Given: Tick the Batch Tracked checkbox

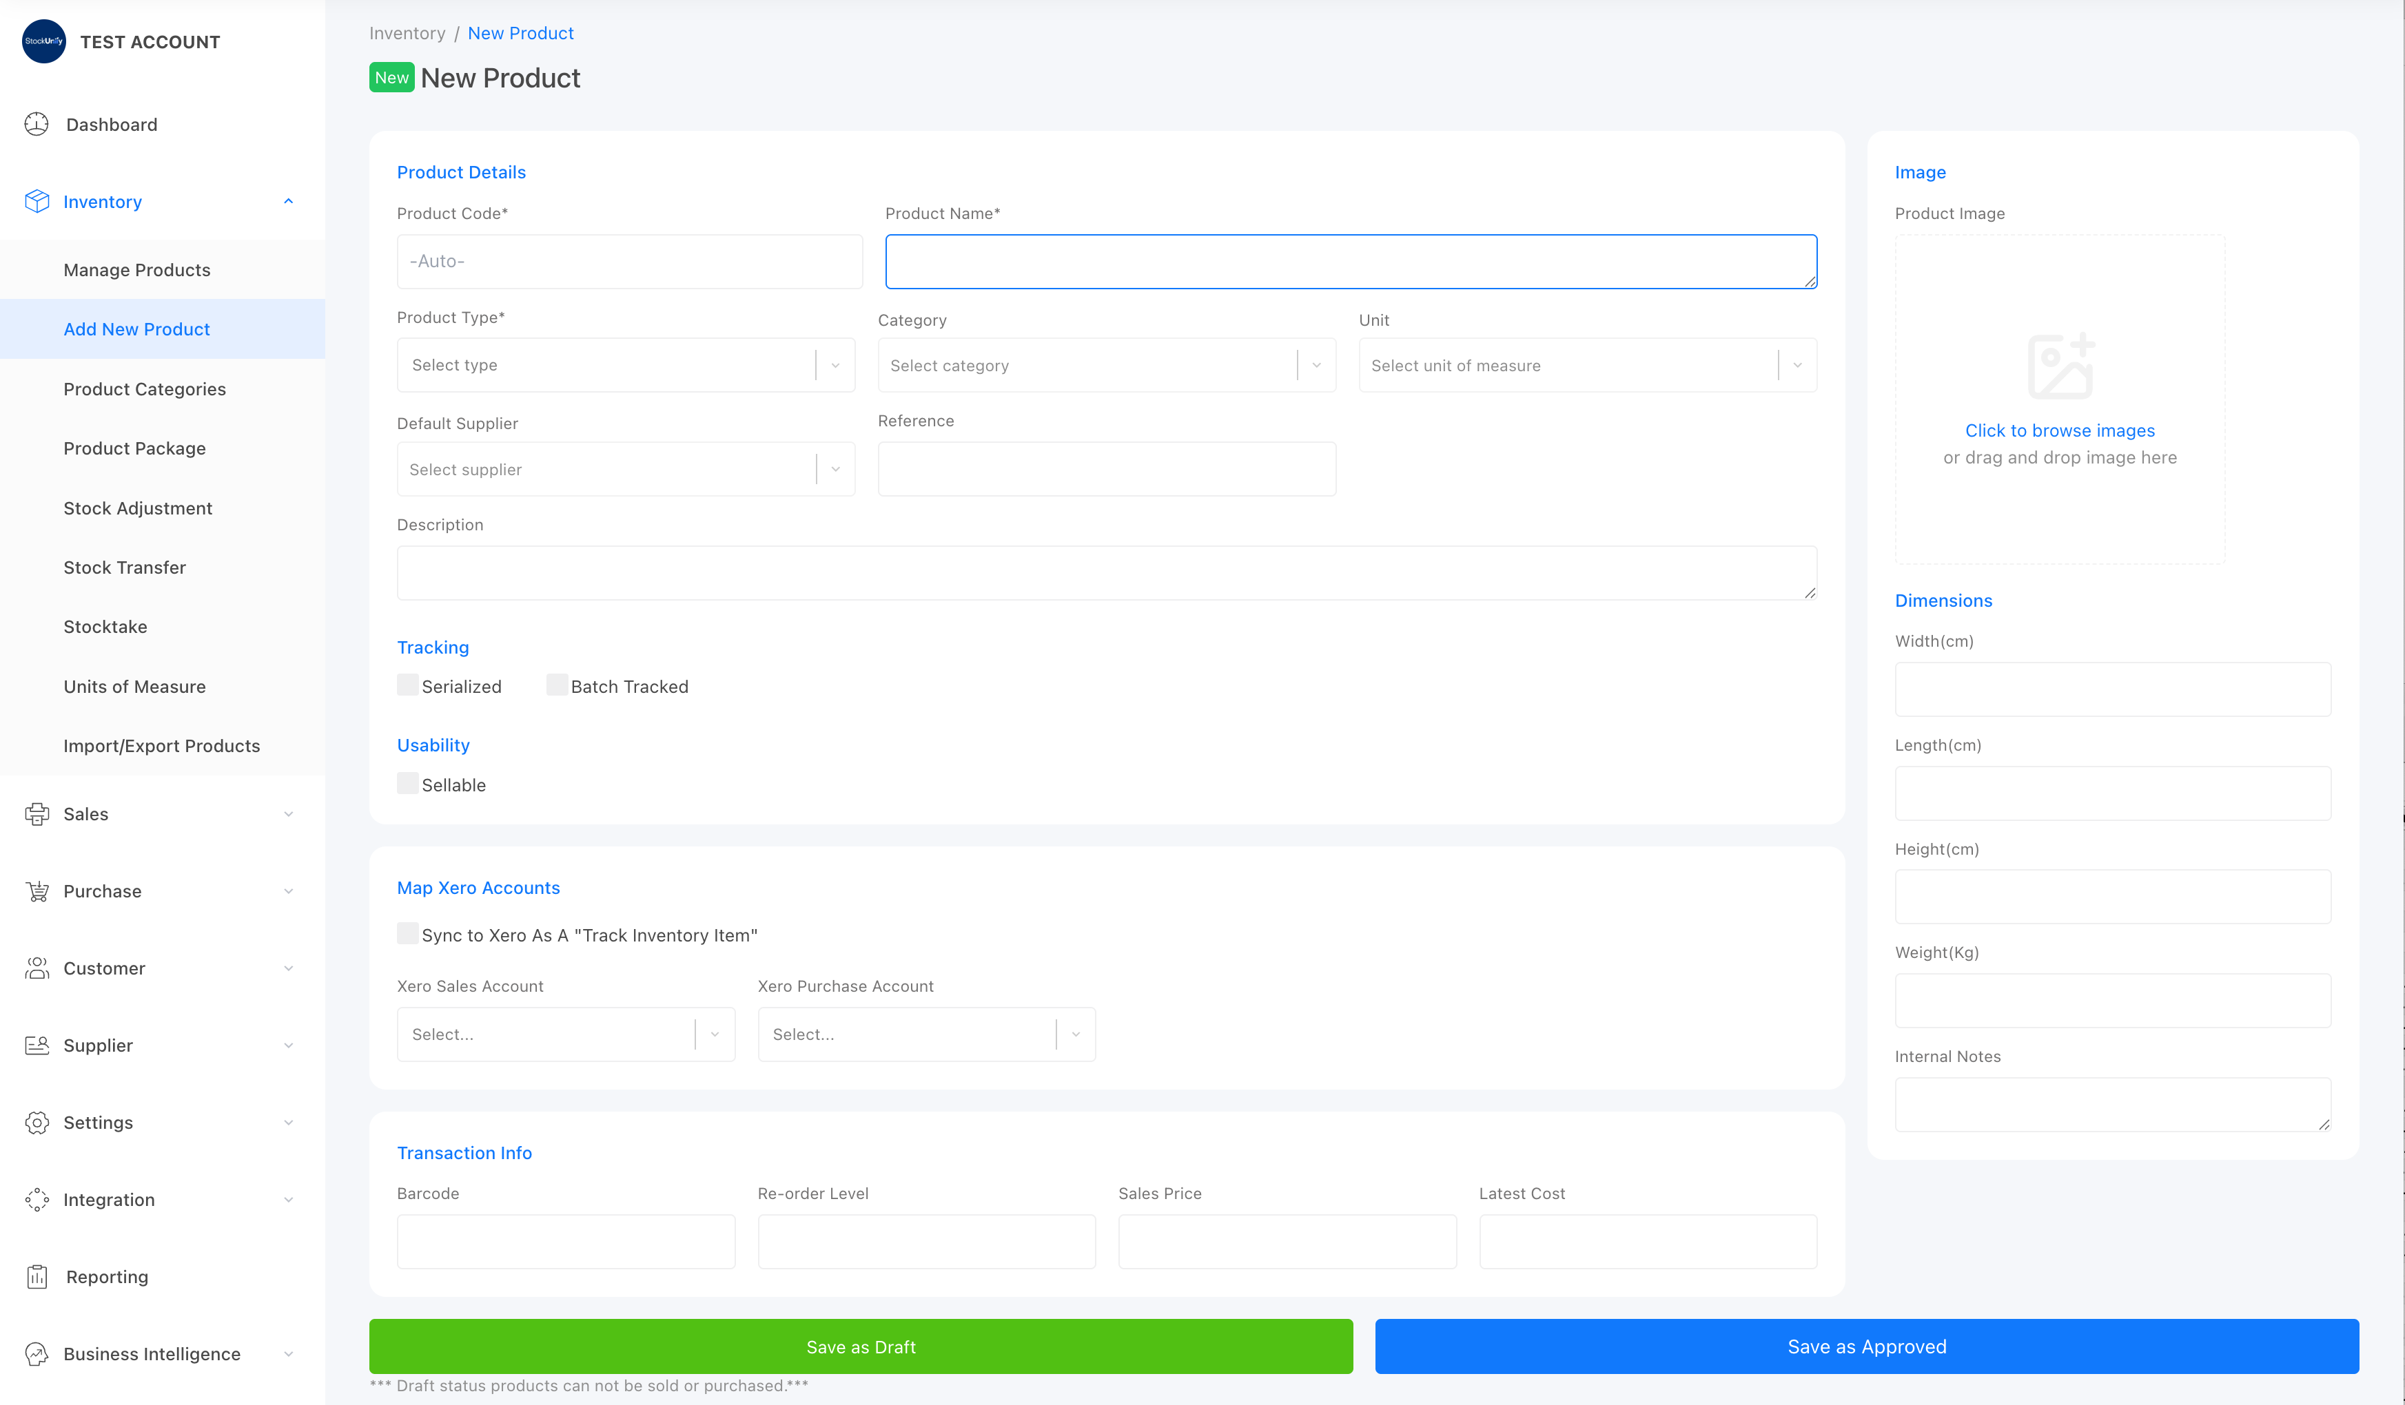Looking at the screenshot, I should pyautogui.click(x=556, y=685).
